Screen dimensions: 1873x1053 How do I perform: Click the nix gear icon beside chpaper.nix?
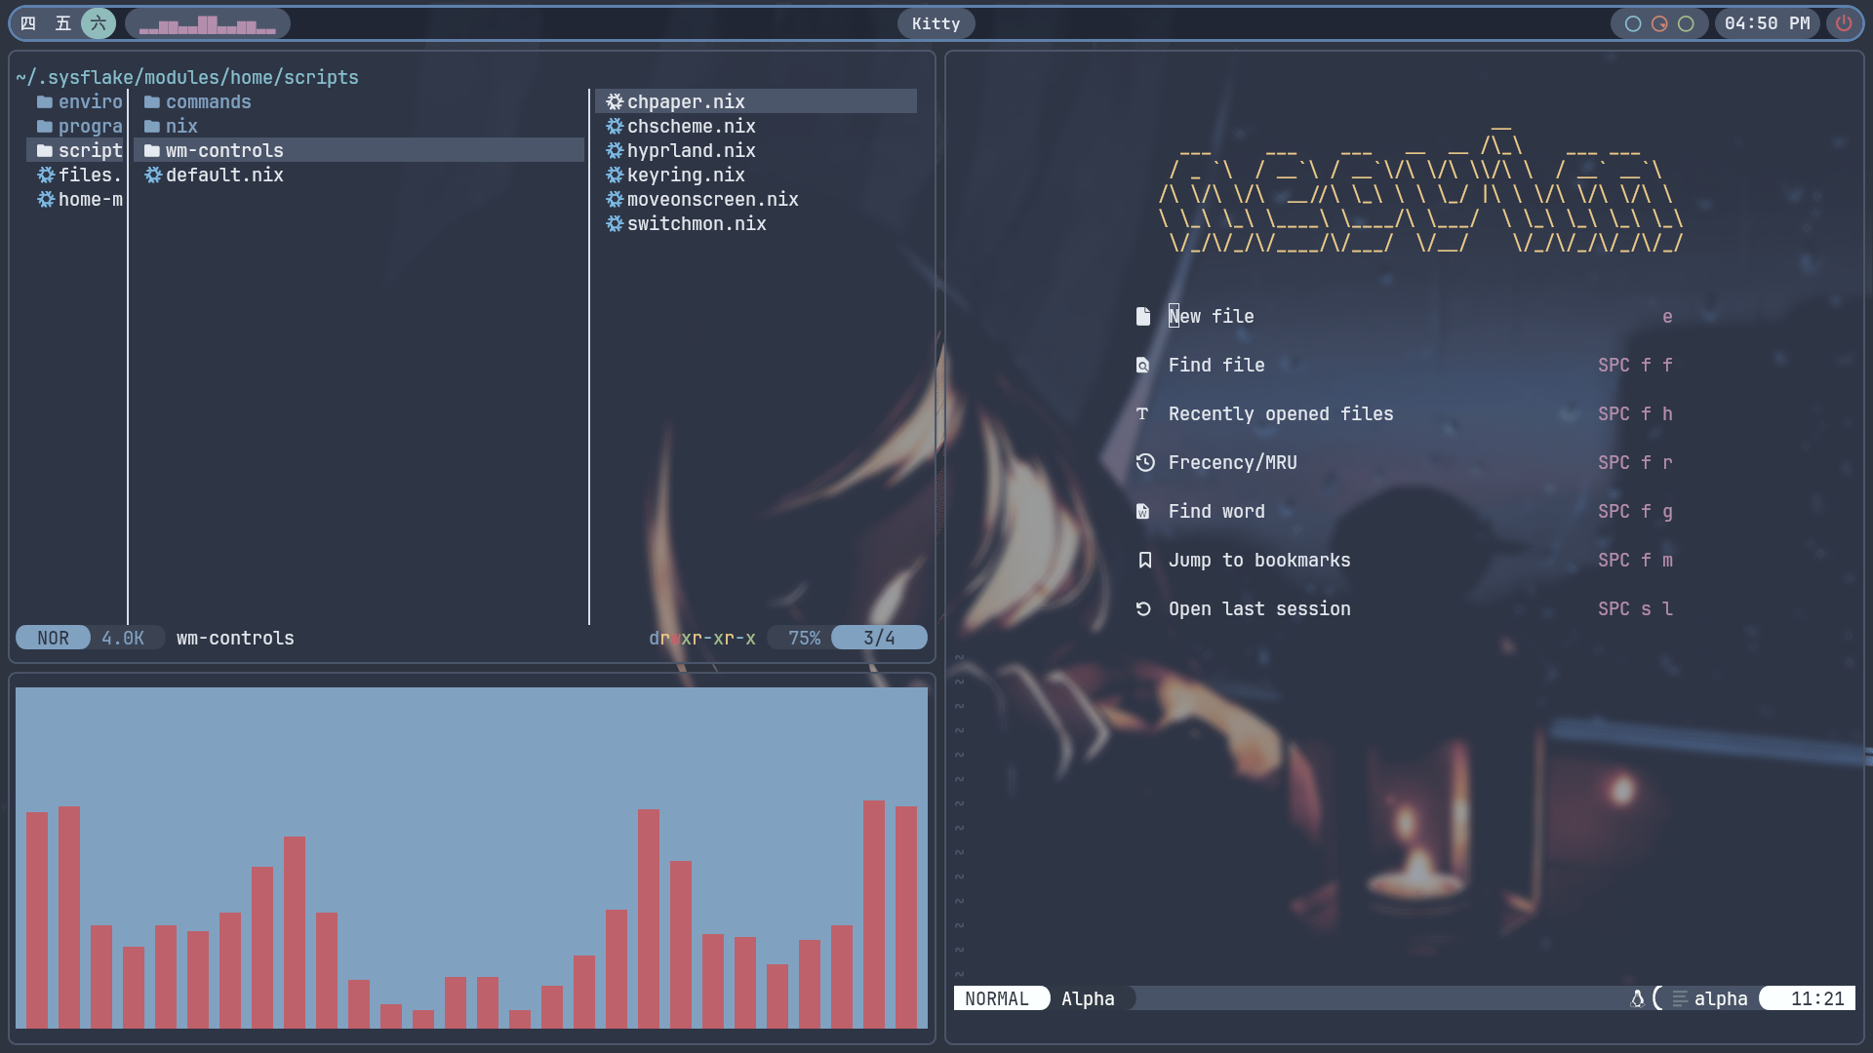(615, 101)
